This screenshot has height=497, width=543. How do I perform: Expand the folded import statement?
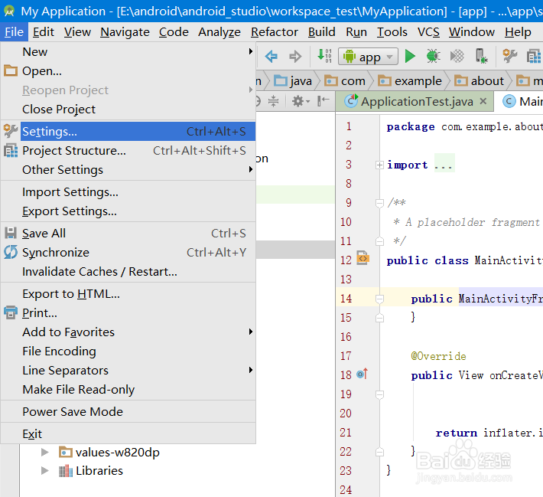[379, 165]
